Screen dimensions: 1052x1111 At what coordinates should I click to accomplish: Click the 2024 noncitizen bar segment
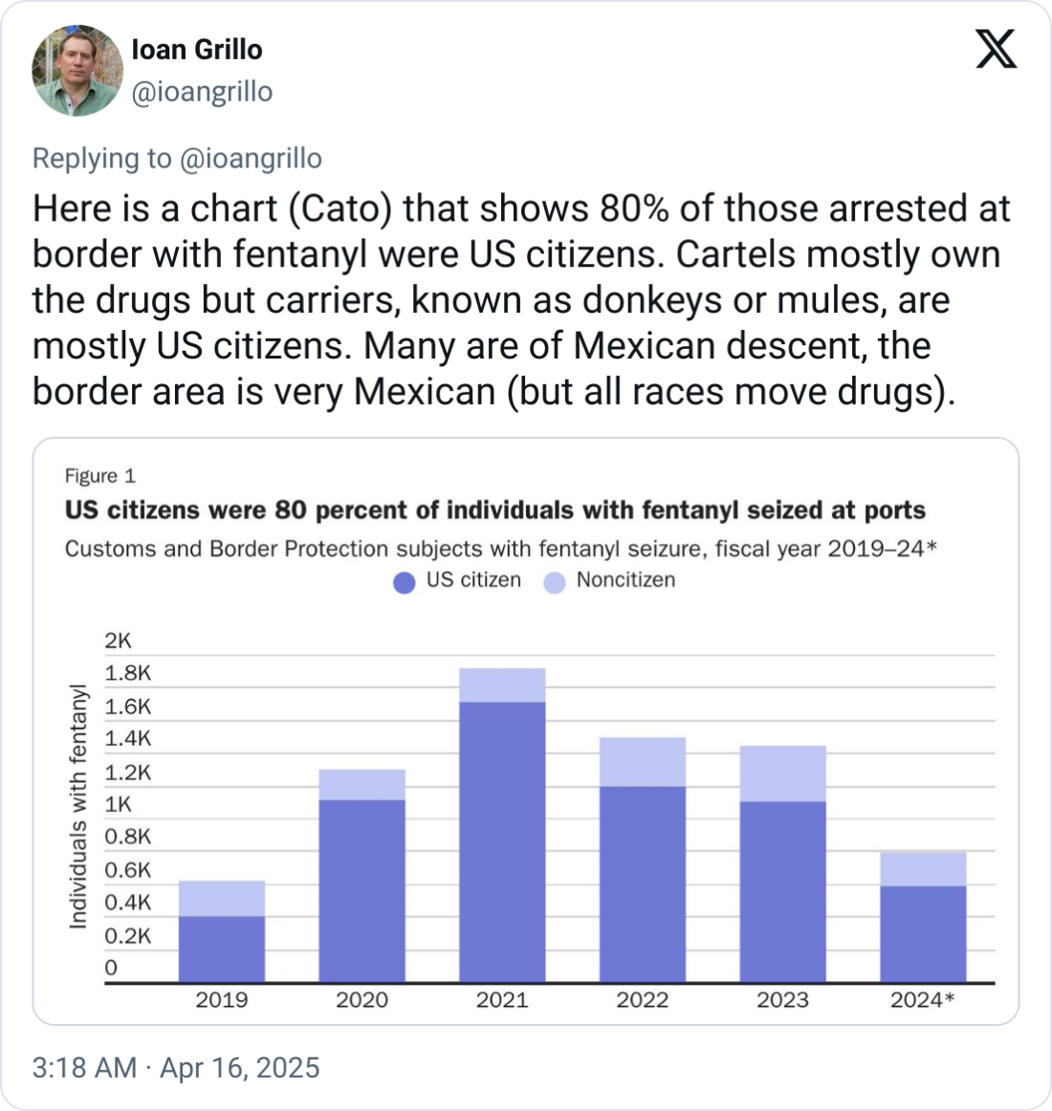[923, 868]
